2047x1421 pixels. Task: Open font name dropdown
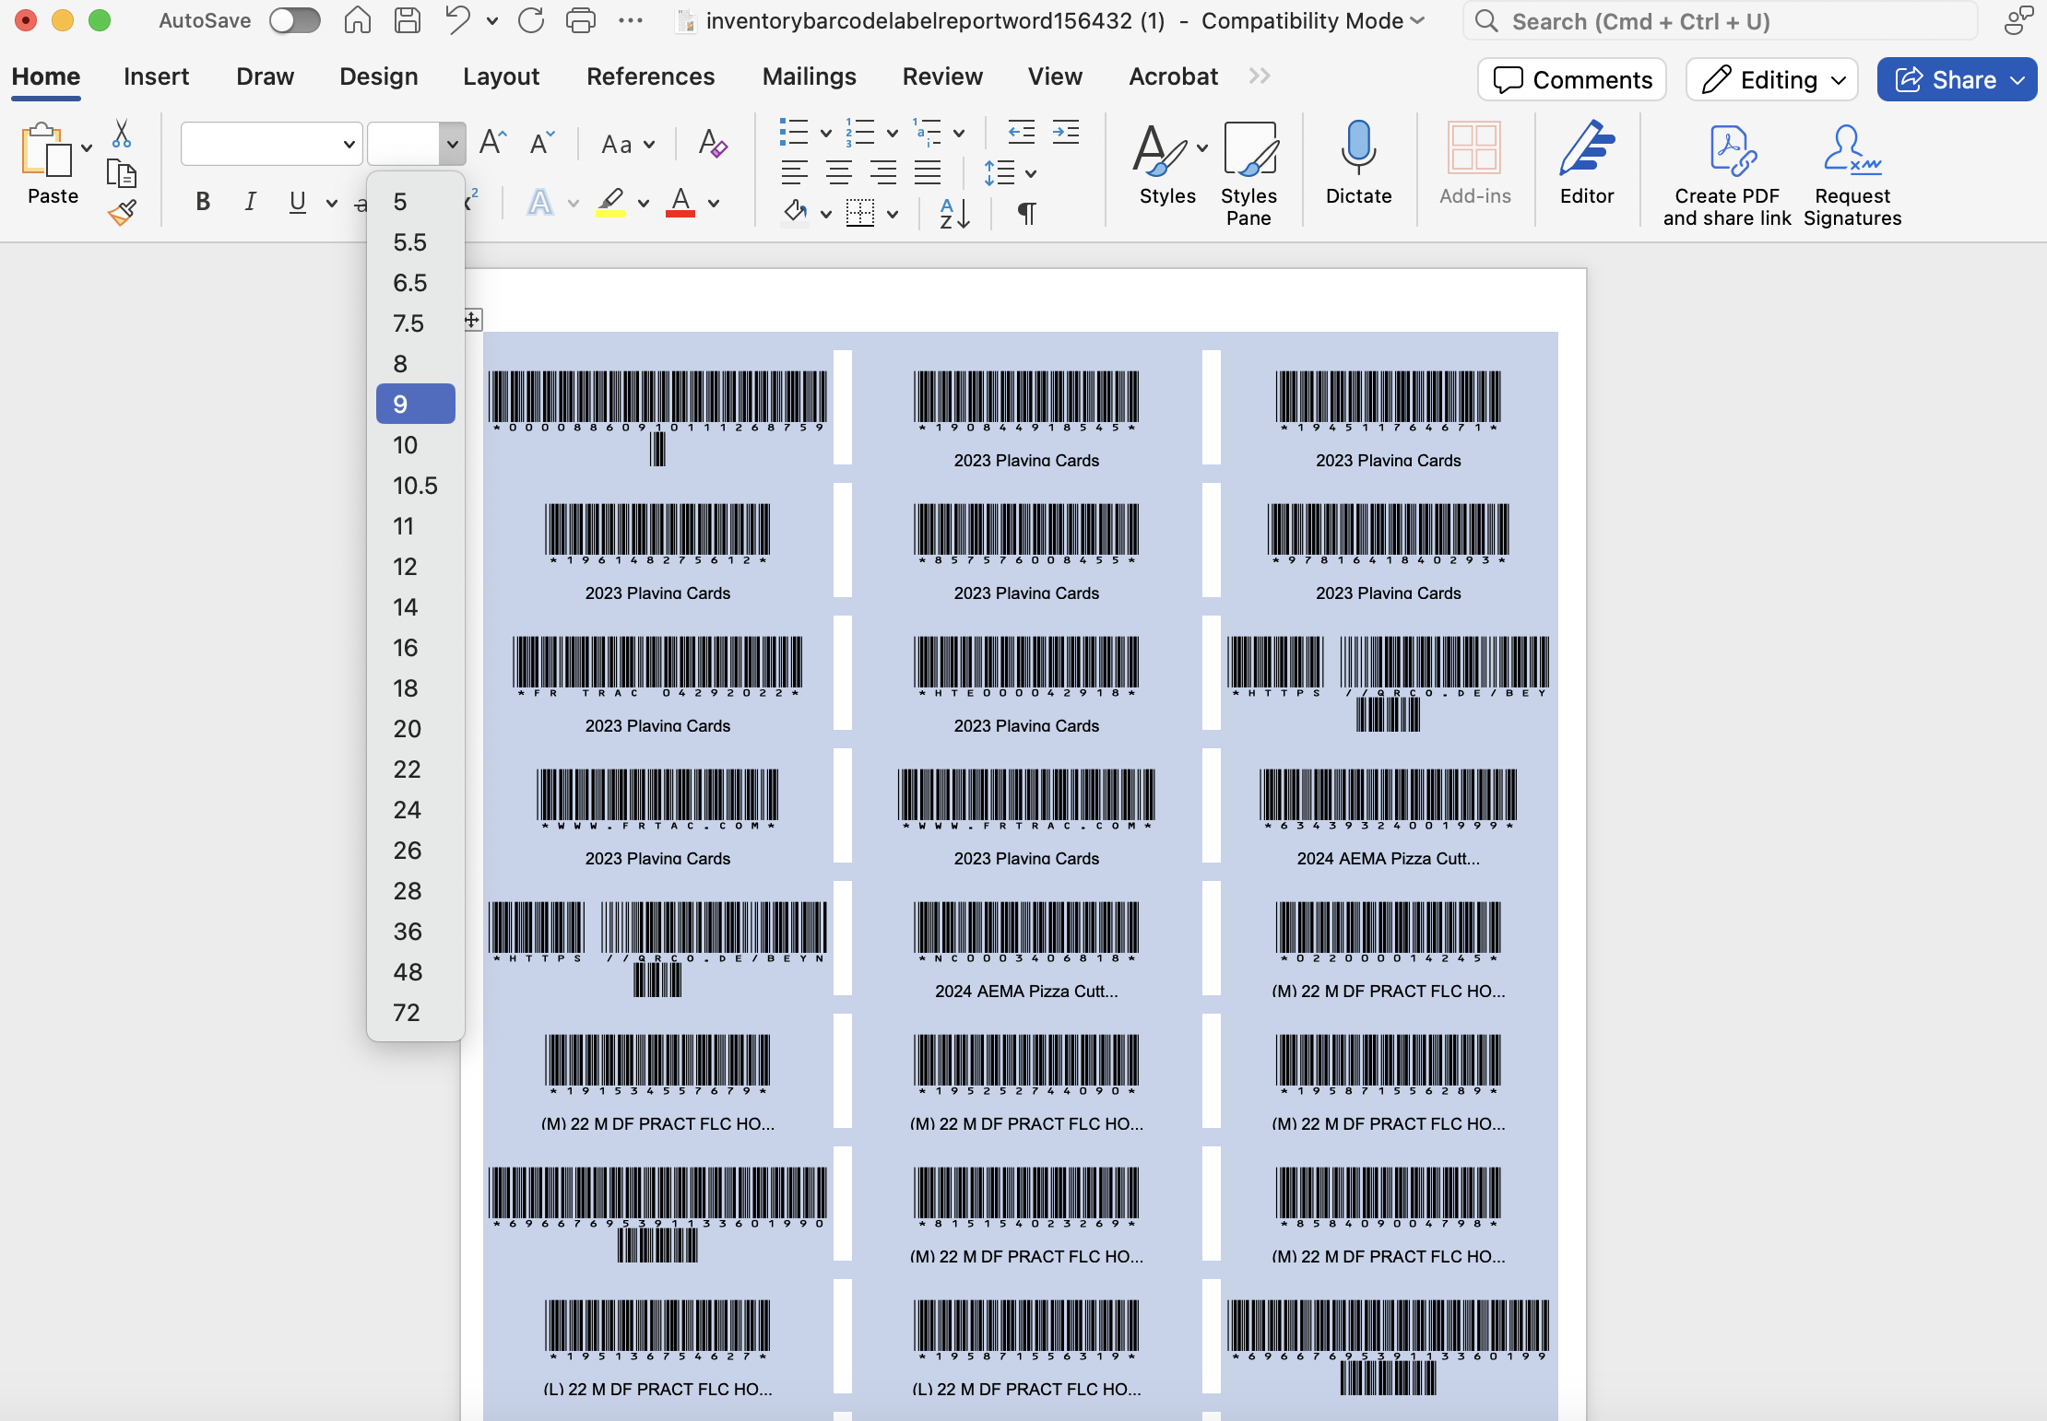[349, 144]
